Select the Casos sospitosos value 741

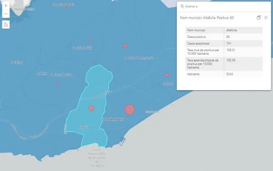tap(228, 43)
